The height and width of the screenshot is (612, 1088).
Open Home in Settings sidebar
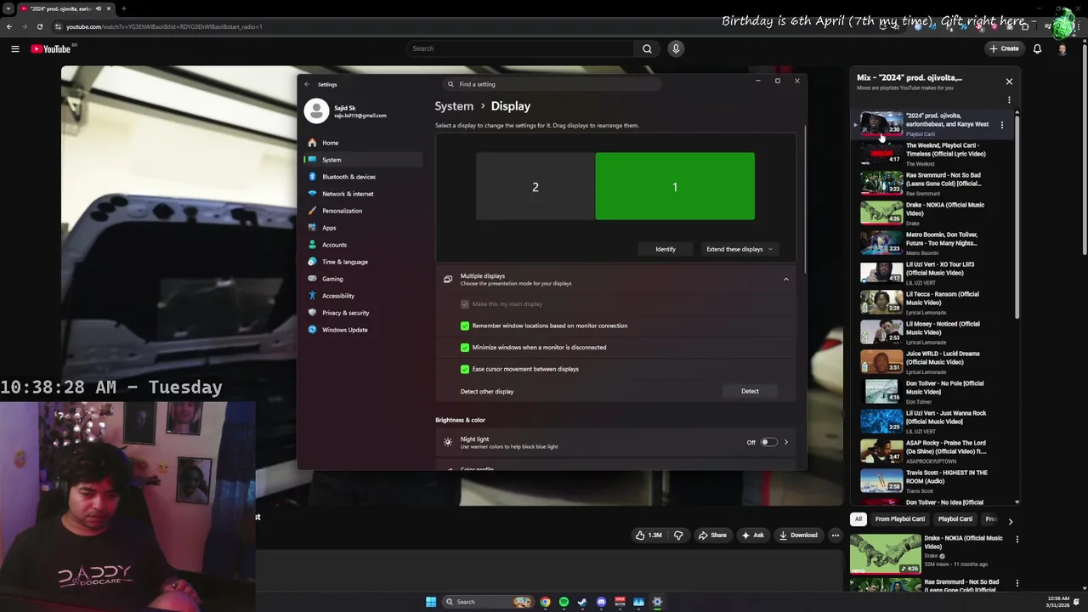point(330,143)
